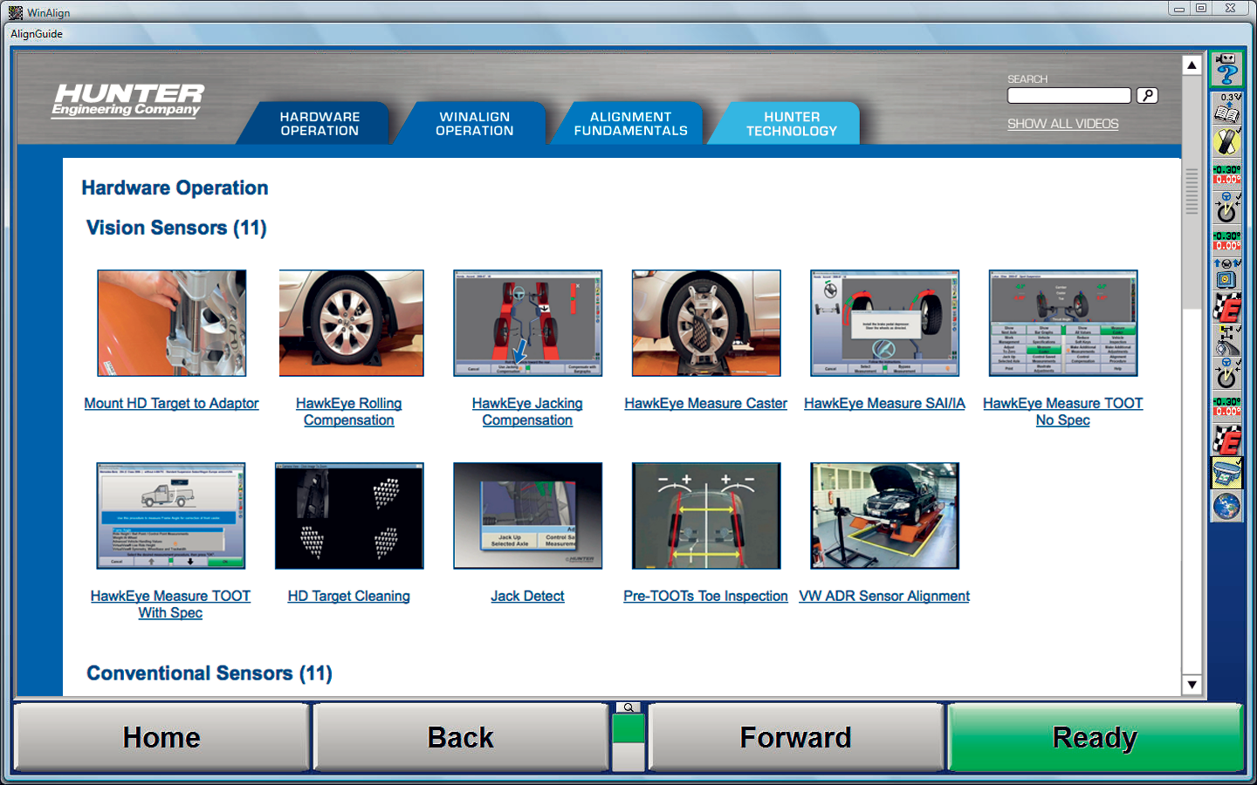
Task: Select the crossed tire icon in sidebar
Action: (1226, 141)
